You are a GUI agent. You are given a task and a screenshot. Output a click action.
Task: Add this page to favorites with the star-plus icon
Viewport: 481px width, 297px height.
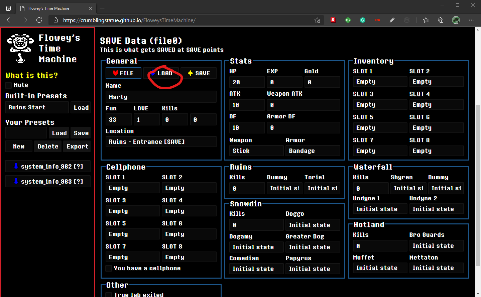click(317, 20)
